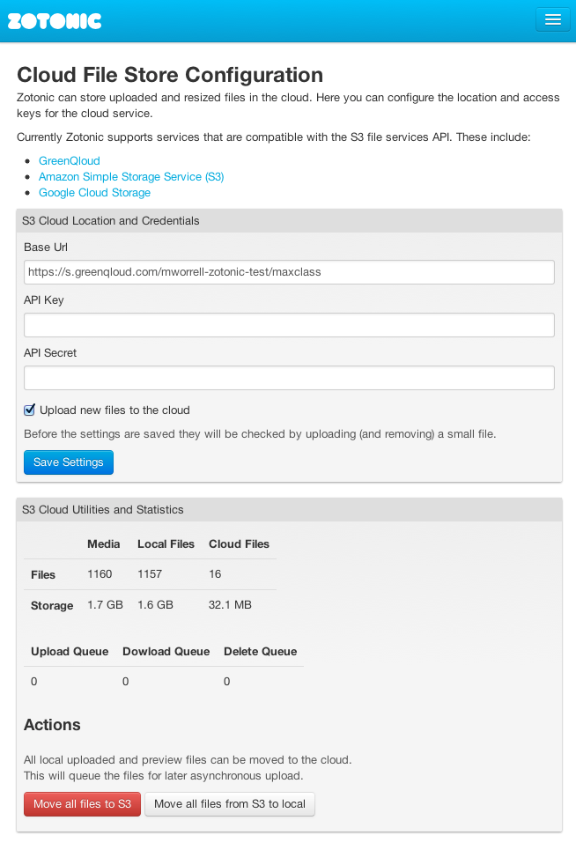Click Move all files from S3 to local

point(230,804)
